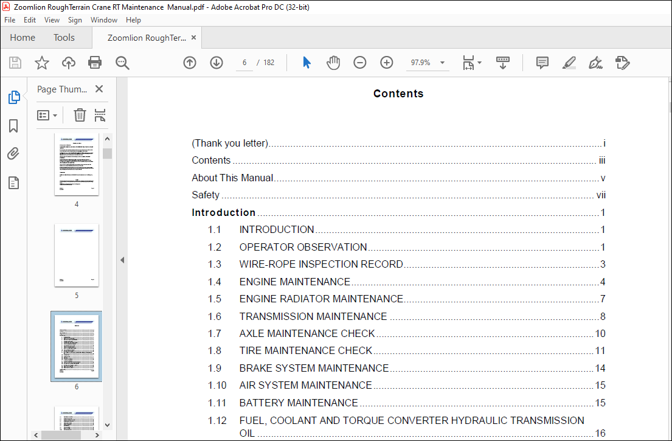
Task: Select the Highlight text tool
Action: tap(569, 63)
